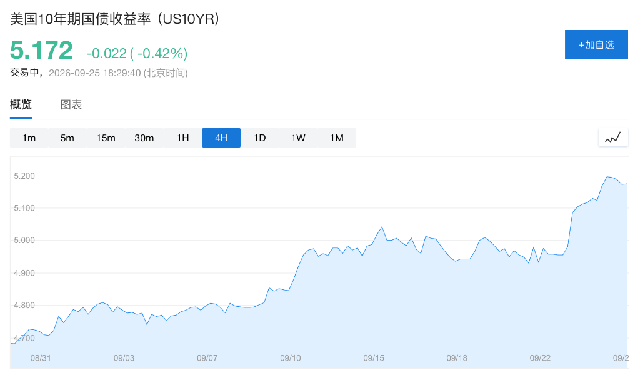
Task: Click the 09/10 date label on axis
Action: click(x=290, y=358)
